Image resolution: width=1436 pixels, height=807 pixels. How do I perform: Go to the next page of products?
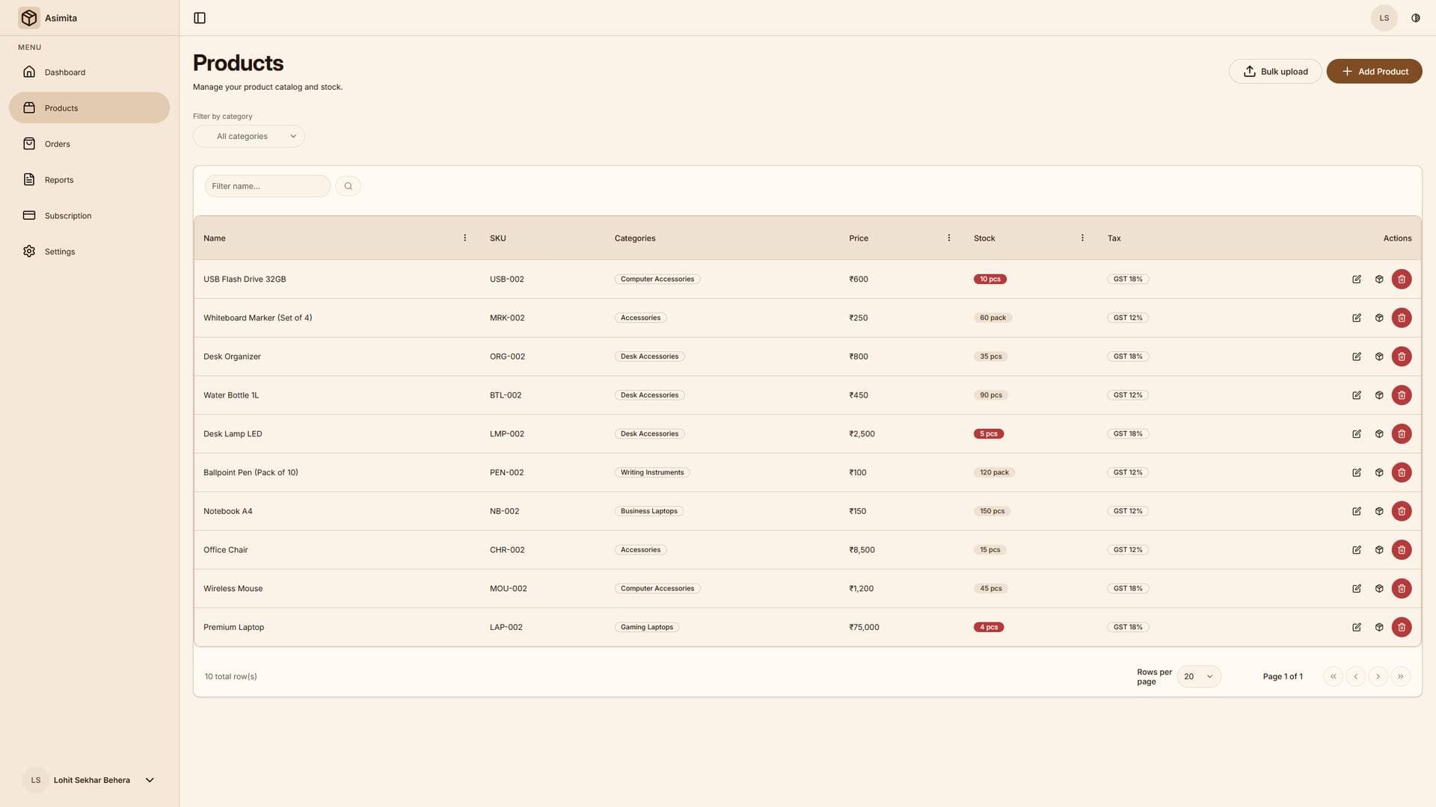tap(1378, 675)
